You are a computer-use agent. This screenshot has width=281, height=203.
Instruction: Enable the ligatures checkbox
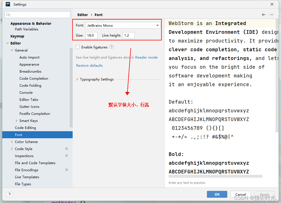click(78, 47)
